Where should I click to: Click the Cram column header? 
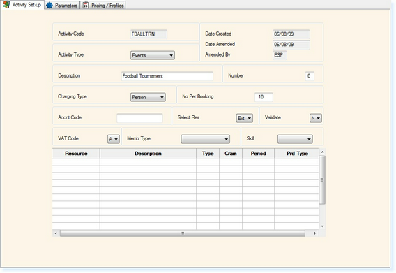[x=231, y=154]
